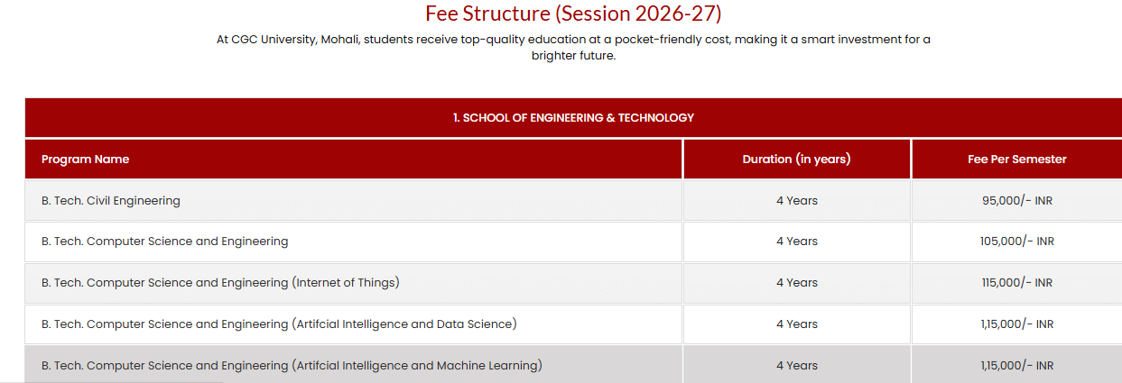This screenshot has height=383, width=1122.
Task: Click the fee cell for the Data Science program
Action: pyautogui.click(x=1016, y=324)
